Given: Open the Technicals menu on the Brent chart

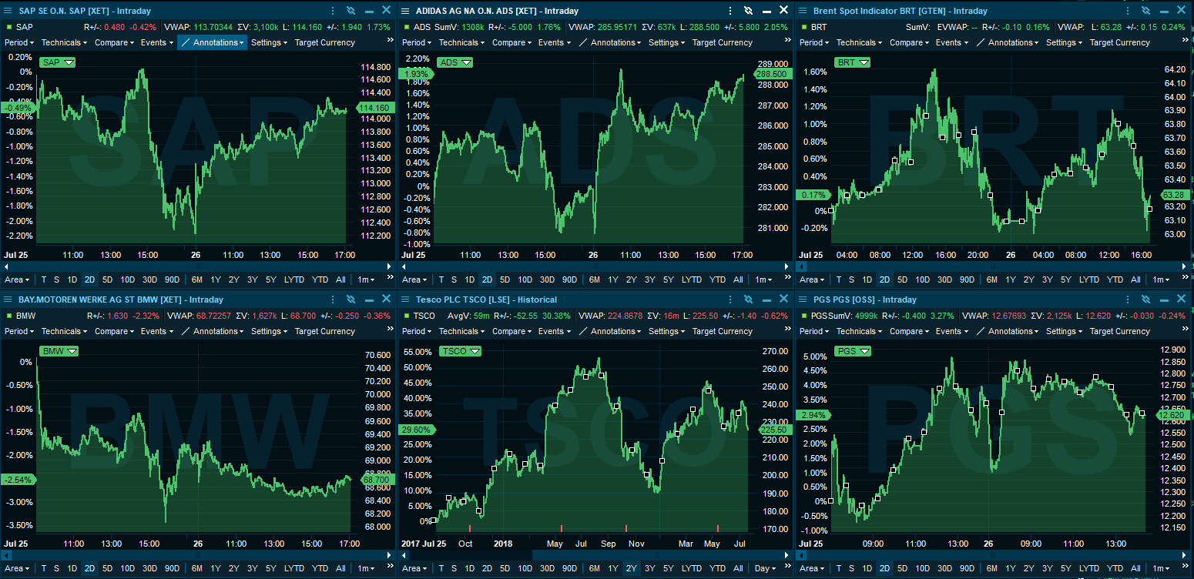Looking at the screenshot, I should pyautogui.click(x=859, y=42).
